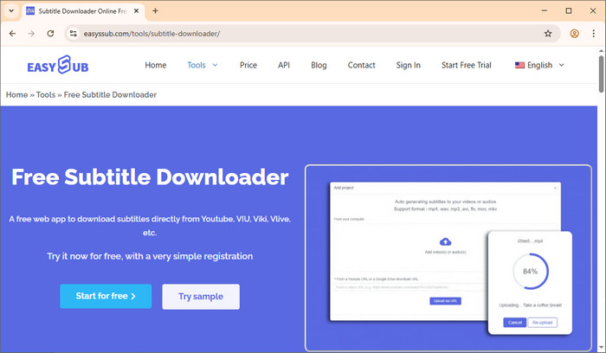
Task: Open the Chrome three-dot menu
Action: tap(593, 34)
